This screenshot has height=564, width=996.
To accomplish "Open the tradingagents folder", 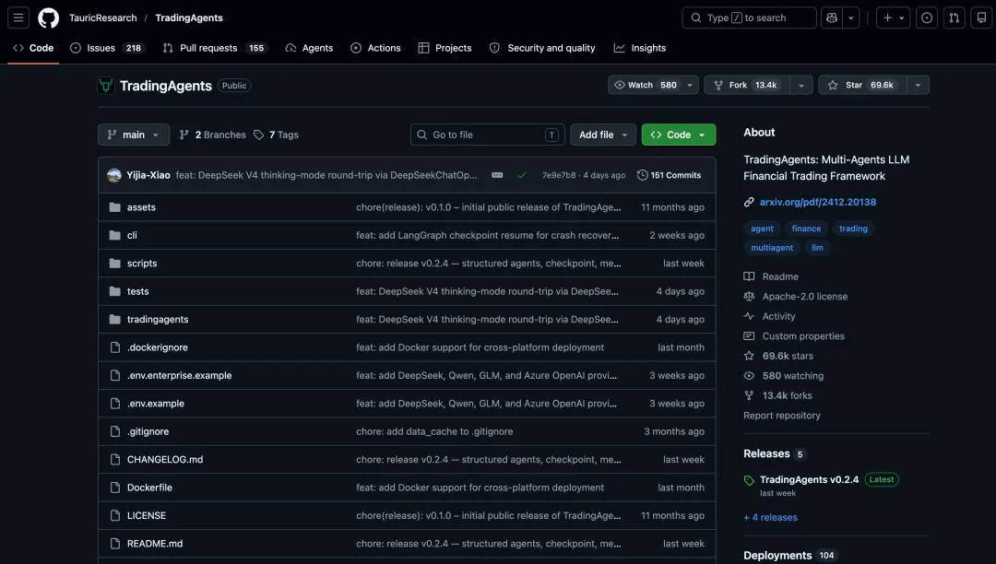I will tap(158, 319).
